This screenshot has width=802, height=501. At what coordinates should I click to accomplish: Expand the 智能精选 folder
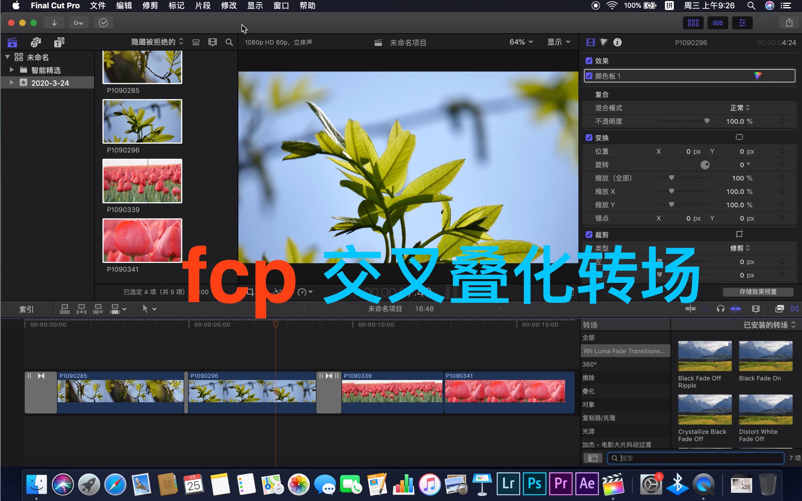pos(12,70)
